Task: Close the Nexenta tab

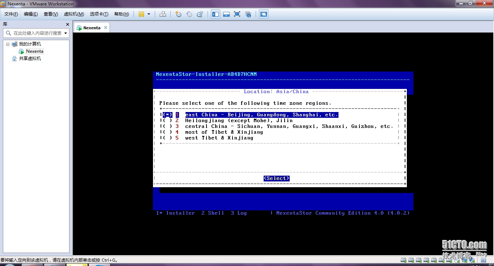Action: coord(106,27)
